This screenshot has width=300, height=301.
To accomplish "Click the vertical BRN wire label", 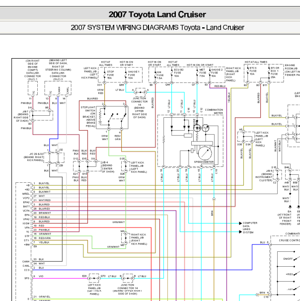I will (212, 213).
